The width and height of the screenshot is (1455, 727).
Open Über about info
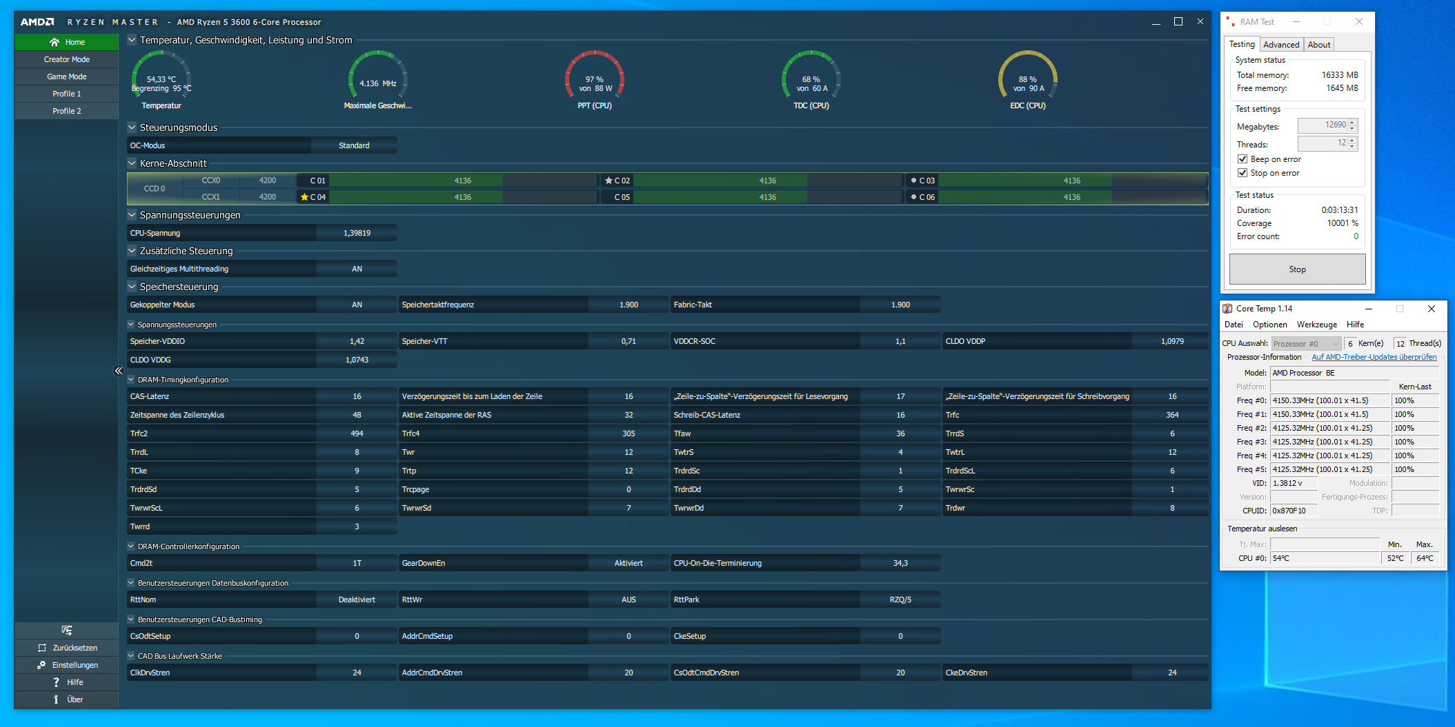[67, 699]
